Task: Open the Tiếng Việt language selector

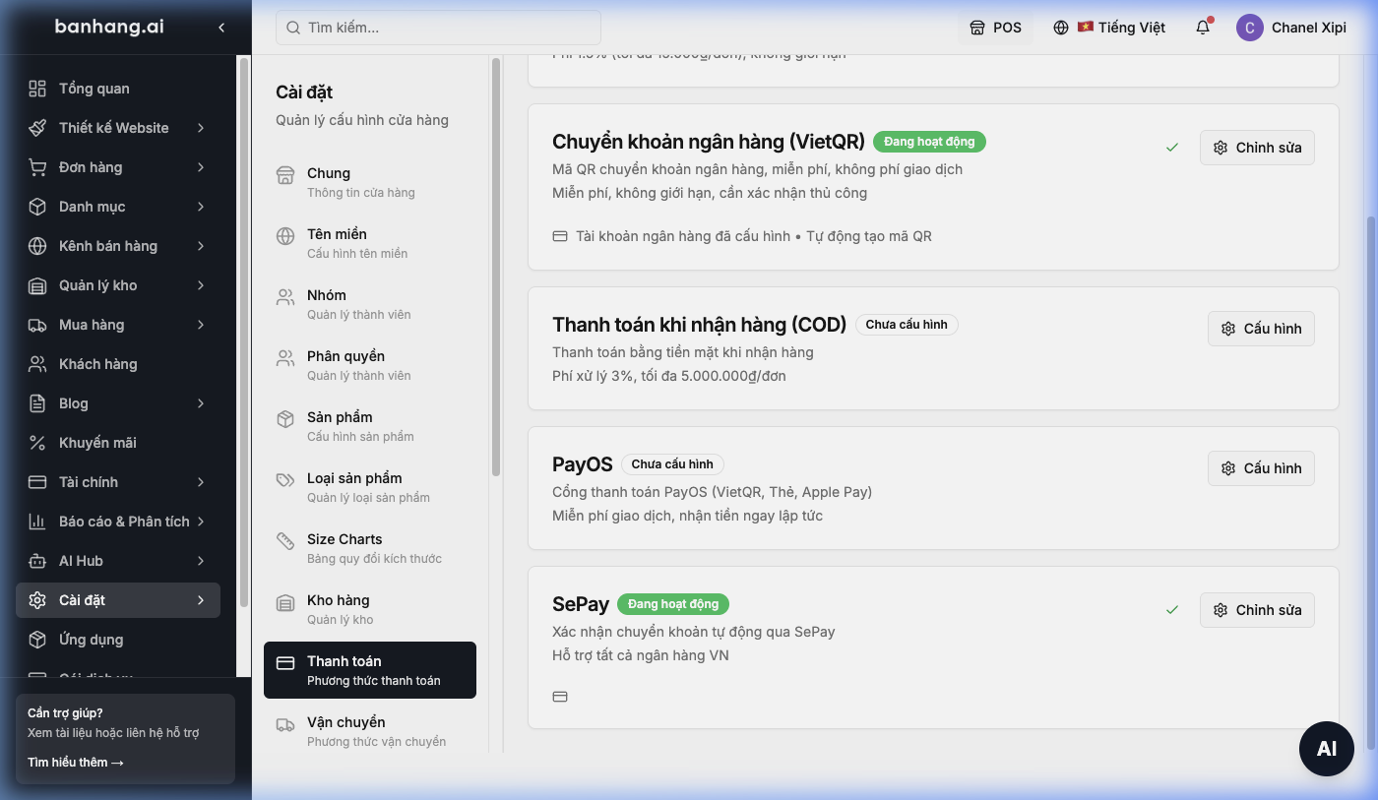Action: pyautogui.click(x=1109, y=28)
